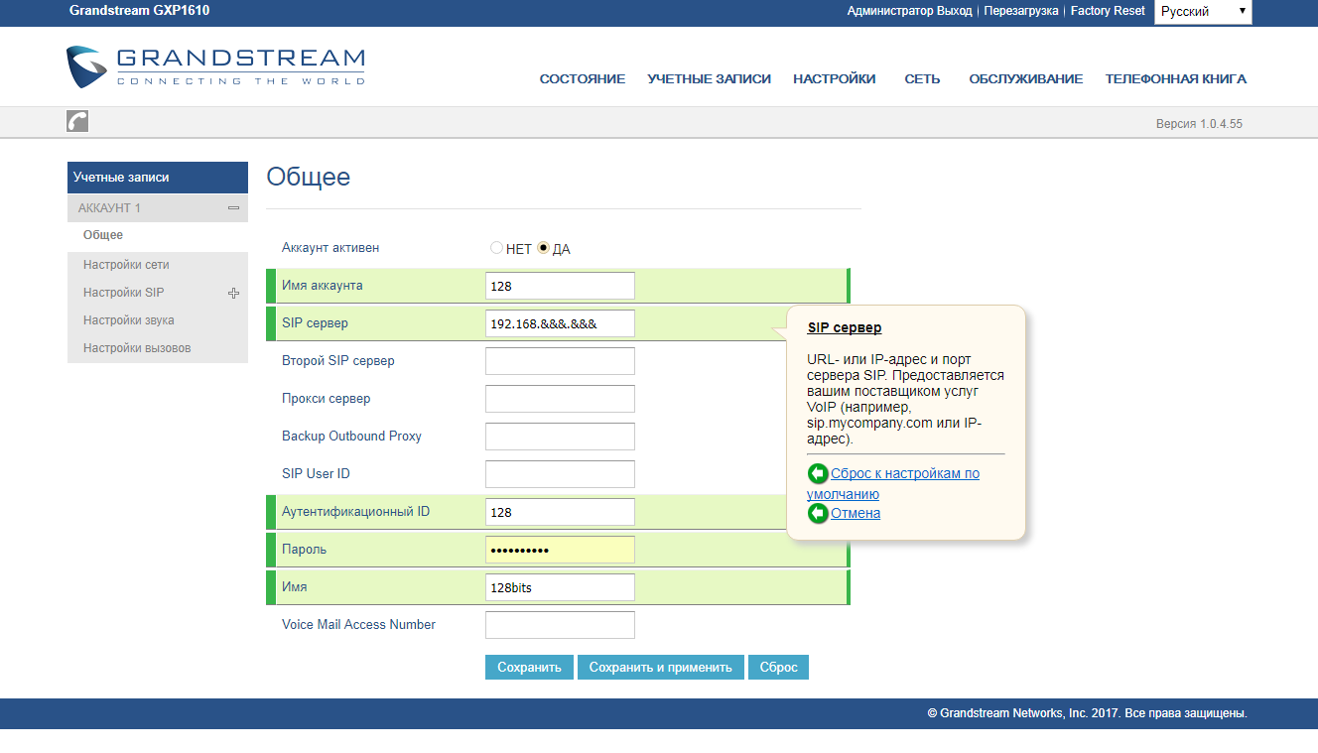Click the Общее page heading
The width and height of the screenshot is (1318, 753).
tap(309, 178)
